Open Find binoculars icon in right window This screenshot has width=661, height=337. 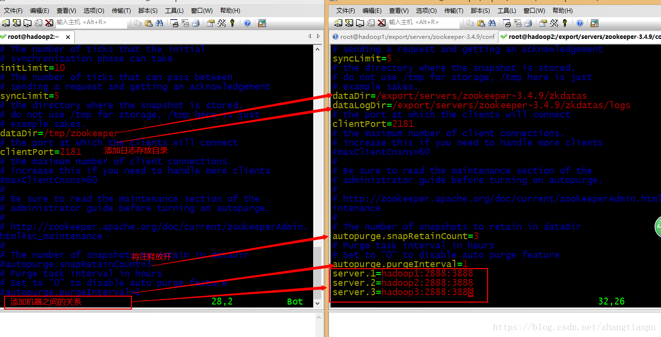click(492, 23)
